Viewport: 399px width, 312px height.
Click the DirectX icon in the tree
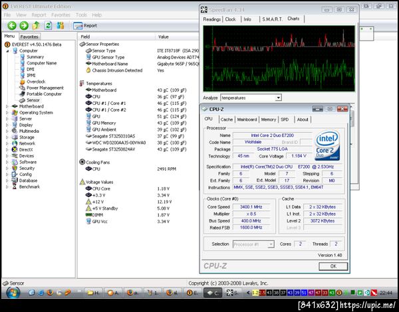coord(15,149)
